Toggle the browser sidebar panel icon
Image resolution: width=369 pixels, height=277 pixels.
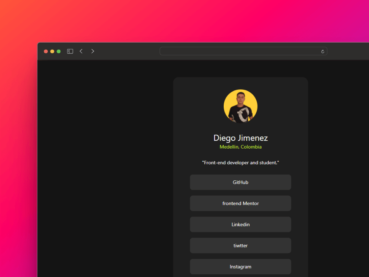click(x=70, y=51)
